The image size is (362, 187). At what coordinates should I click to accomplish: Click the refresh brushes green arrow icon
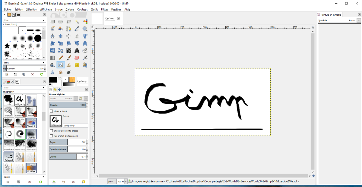tap(41, 74)
